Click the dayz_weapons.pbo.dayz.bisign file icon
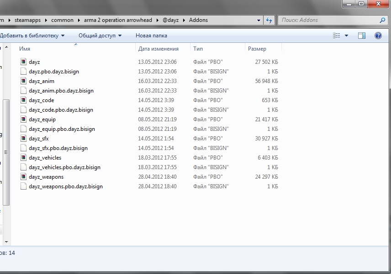Image resolution: width=391 pixels, height=274 pixels. pyautogui.click(x=23, y=186)
